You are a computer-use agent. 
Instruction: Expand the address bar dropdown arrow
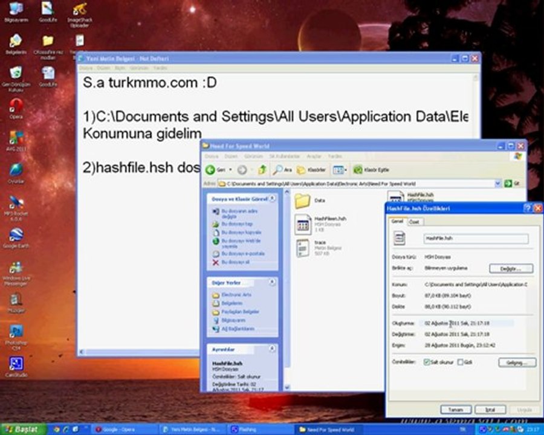point(498,183)
